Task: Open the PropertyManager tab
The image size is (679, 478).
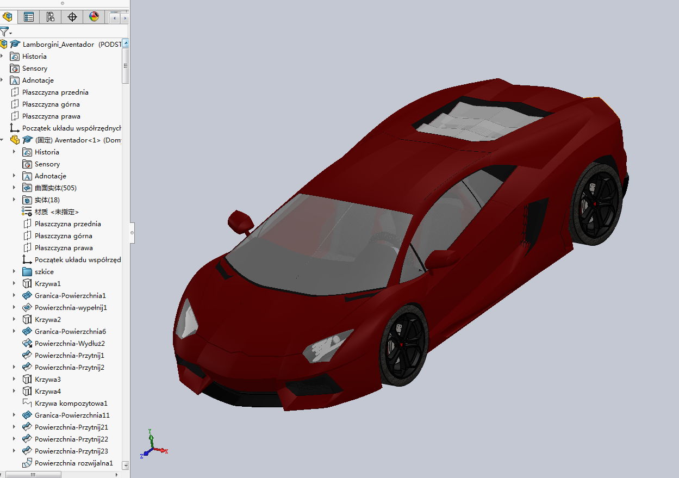Action: 28,17
